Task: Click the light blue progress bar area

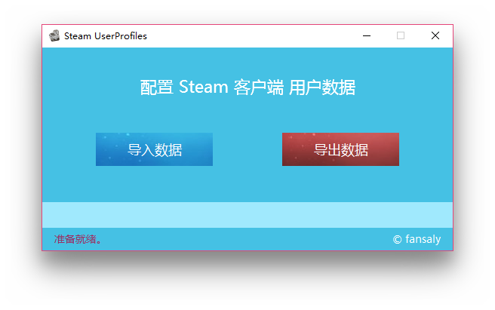Action: (x=247, y=215)
